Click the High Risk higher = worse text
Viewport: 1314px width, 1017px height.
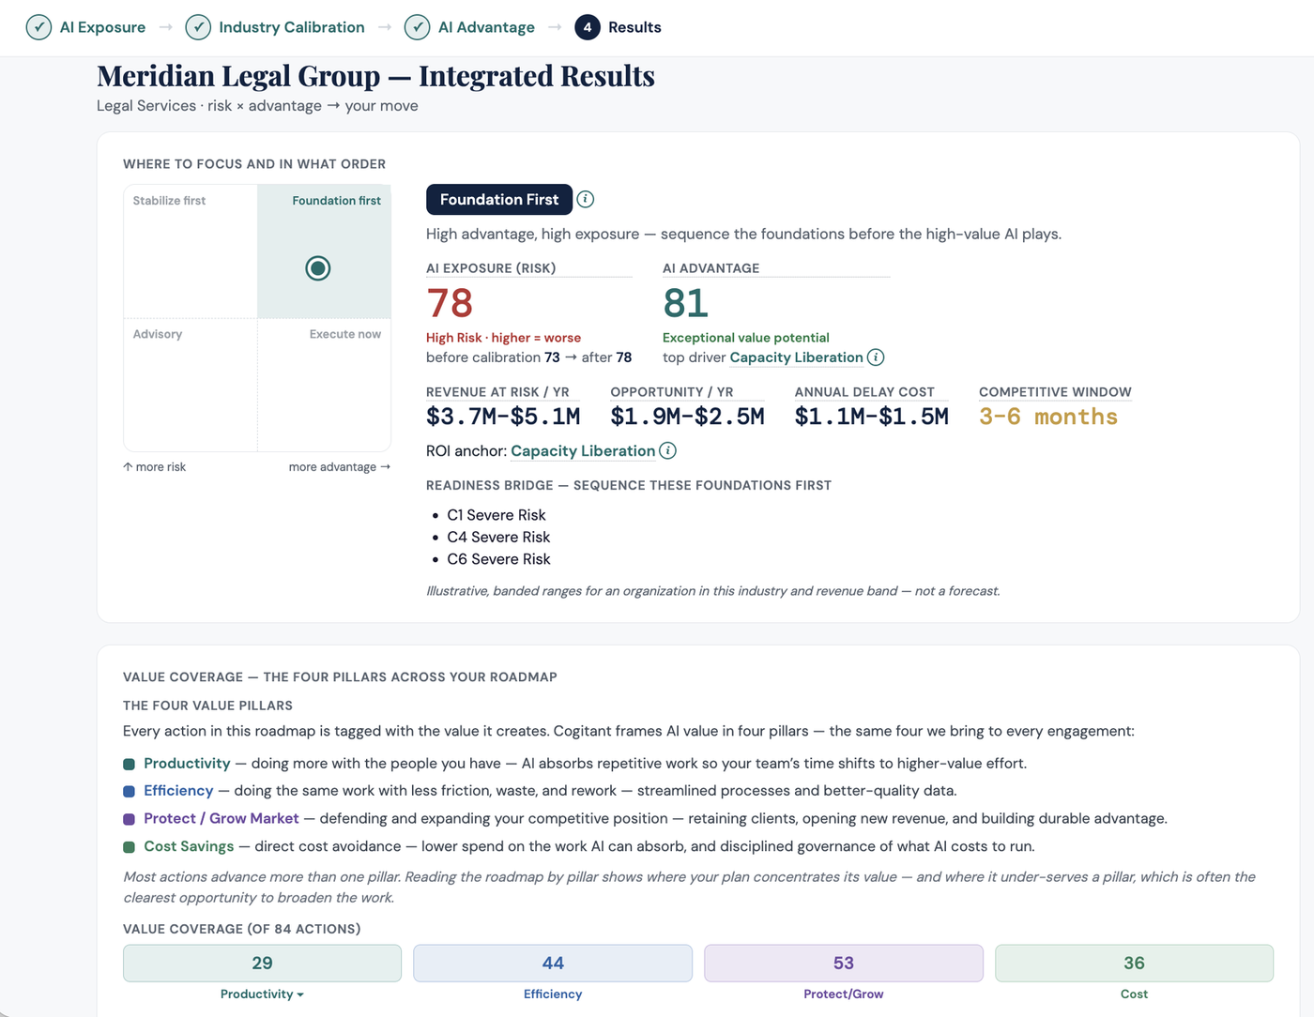coord(503,338)
